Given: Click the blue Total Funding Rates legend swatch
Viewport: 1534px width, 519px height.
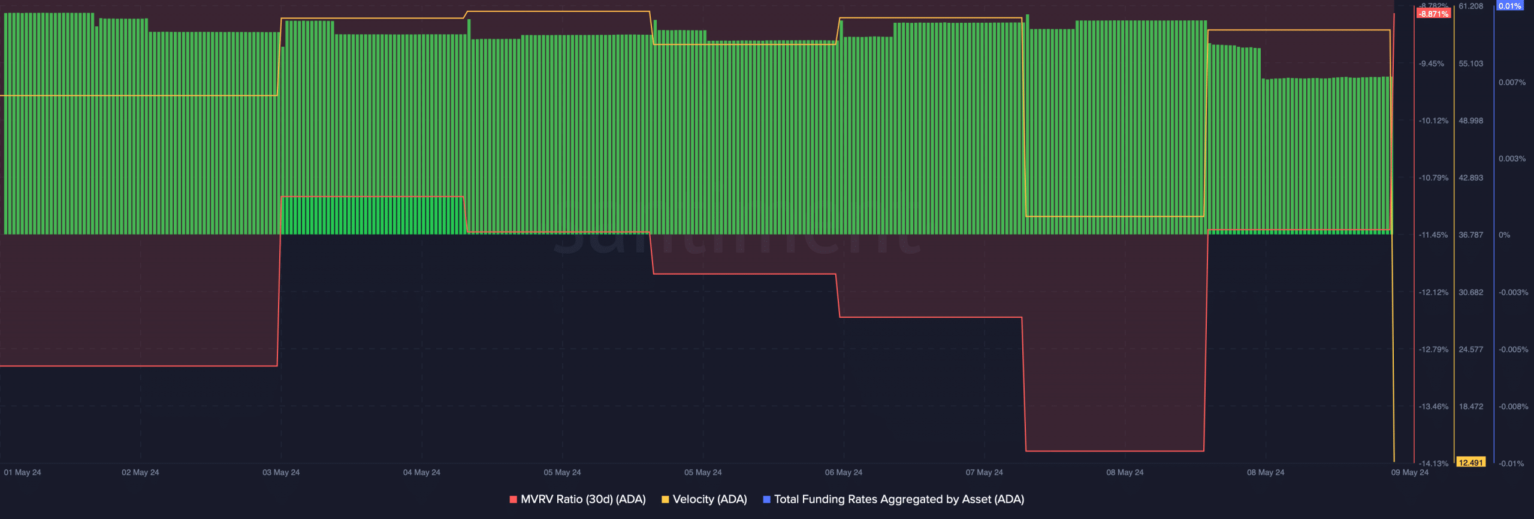Looking at the screenshot, I should (x=766, y=499).
